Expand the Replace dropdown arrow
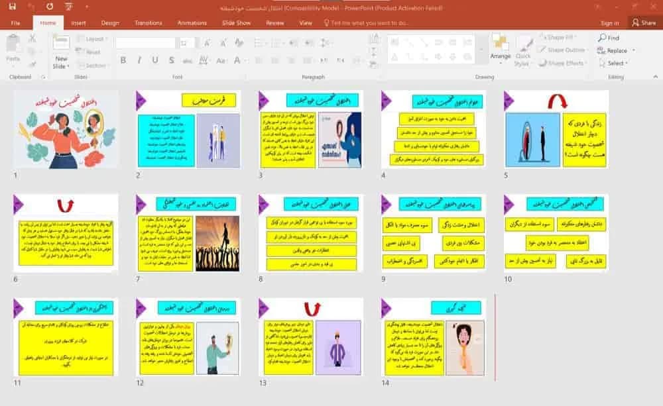This screenshot has width=663, height=406. tap(633, 51)
